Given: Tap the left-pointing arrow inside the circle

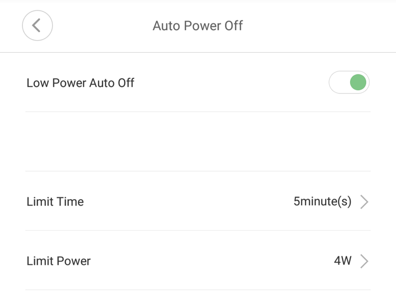Looking at the screenshot, I should coord(36,25).
